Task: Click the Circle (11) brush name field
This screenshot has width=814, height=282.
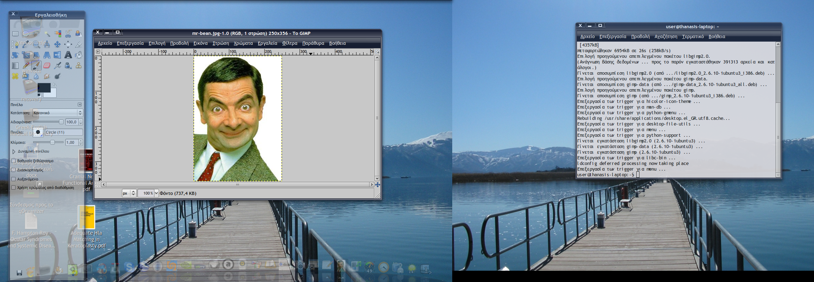Action: (x=64, y=132)
